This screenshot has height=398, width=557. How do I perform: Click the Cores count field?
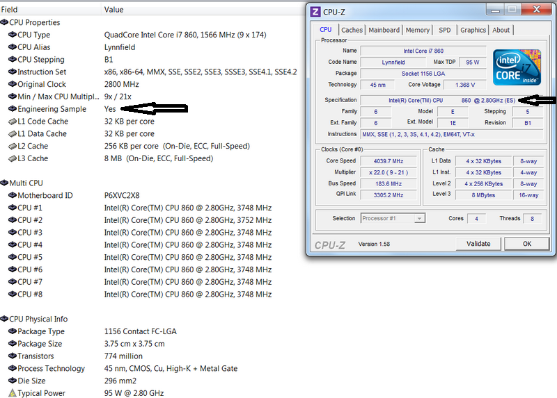[476, 219]
